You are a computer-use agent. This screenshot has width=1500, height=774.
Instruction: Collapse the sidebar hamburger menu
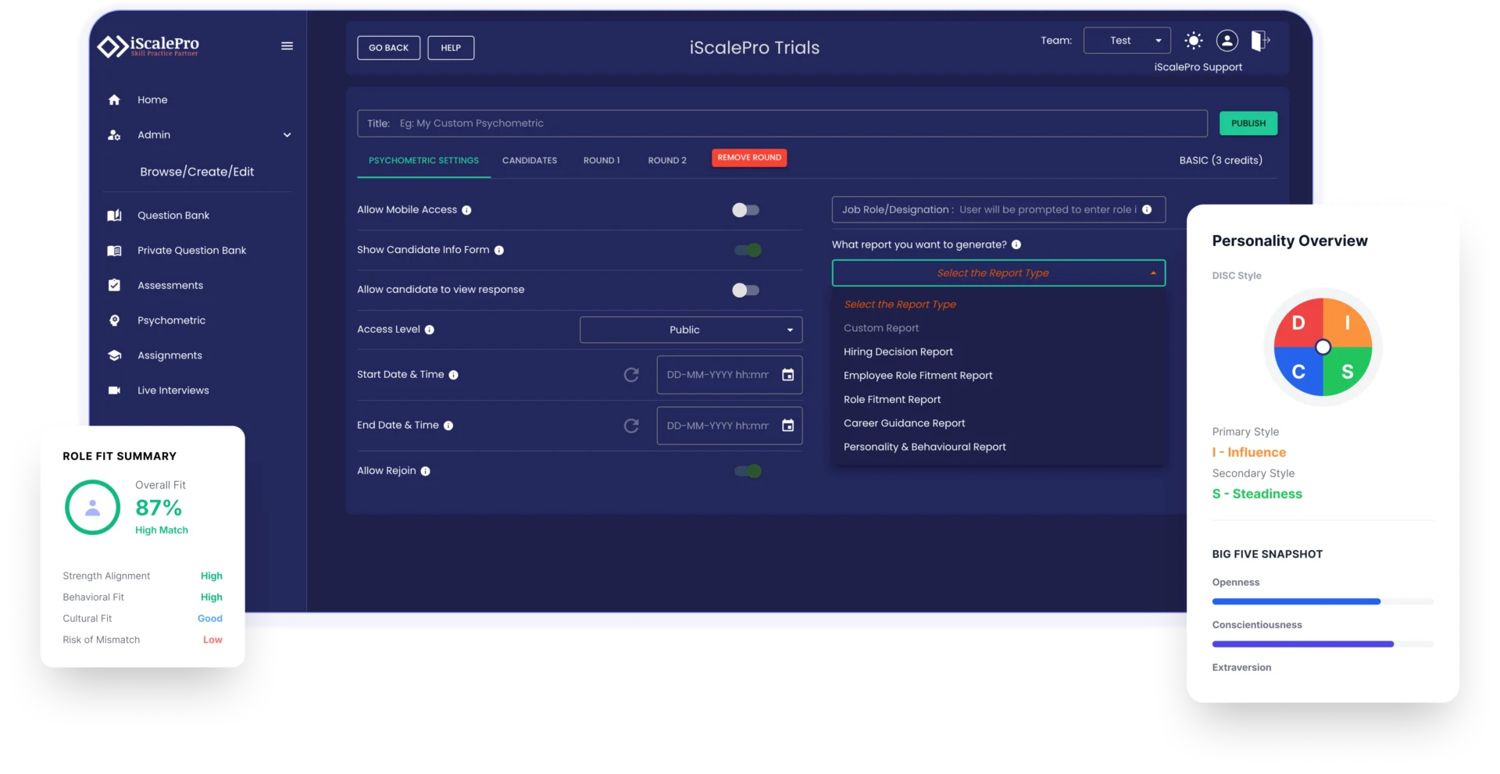(x=287, y=46)
